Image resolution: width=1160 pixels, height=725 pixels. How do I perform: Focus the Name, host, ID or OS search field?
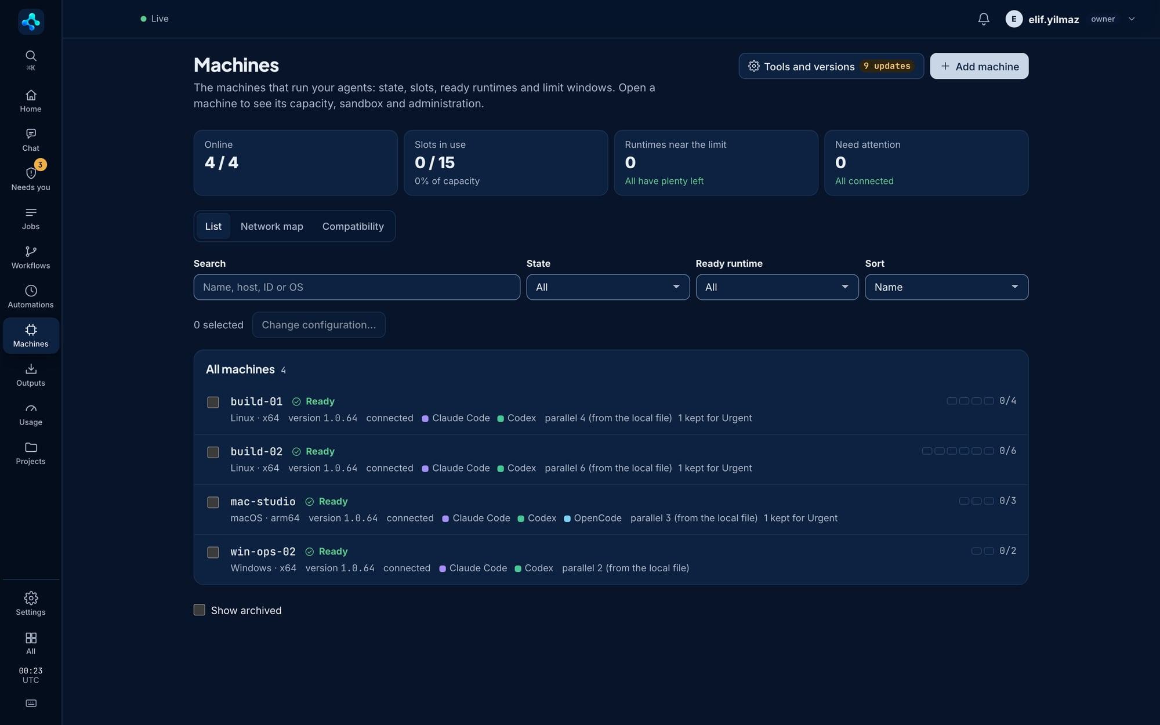[357, 287]
